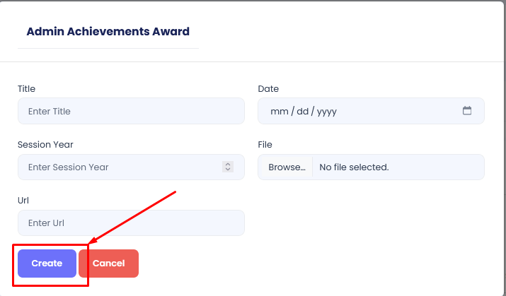Click the Title field label

pos(26,89)
